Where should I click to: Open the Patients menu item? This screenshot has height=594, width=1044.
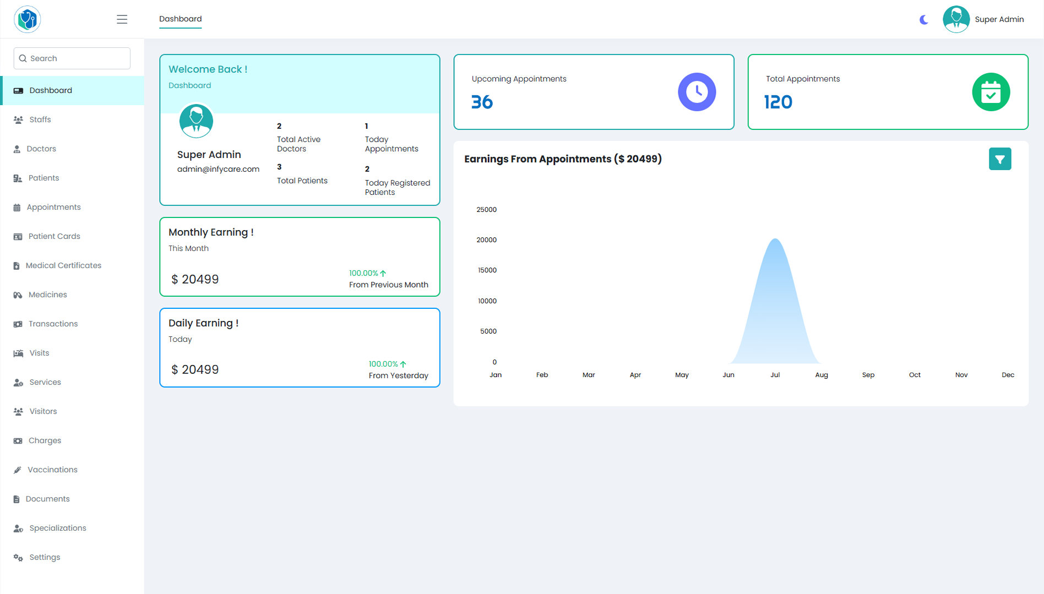[72, 178]
